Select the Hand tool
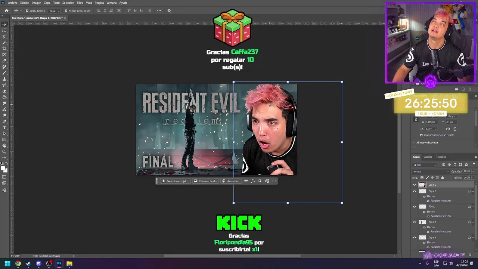The width and height of the screenshot is (478, 269). (x=4, y=146)
